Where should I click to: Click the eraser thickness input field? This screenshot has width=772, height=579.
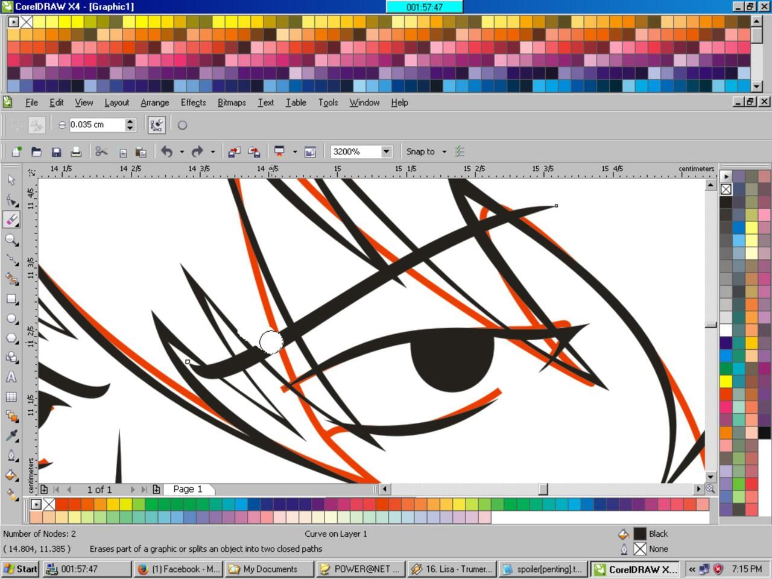[x=96, y=125]
